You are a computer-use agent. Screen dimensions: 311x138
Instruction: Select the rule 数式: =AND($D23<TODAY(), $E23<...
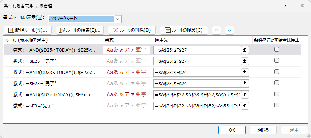[55, 73]
